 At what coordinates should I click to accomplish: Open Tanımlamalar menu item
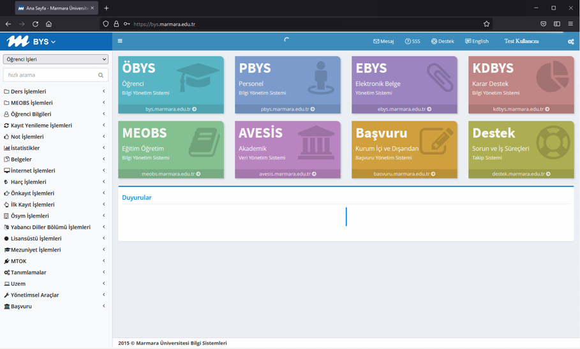(x=56, y=272)
